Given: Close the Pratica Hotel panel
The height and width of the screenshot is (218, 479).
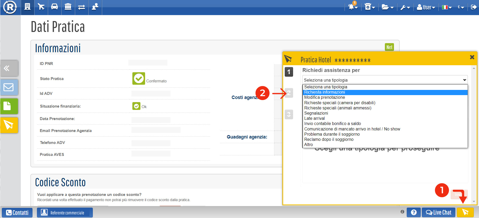Looking at the screenshot, I should click(472, 57).
